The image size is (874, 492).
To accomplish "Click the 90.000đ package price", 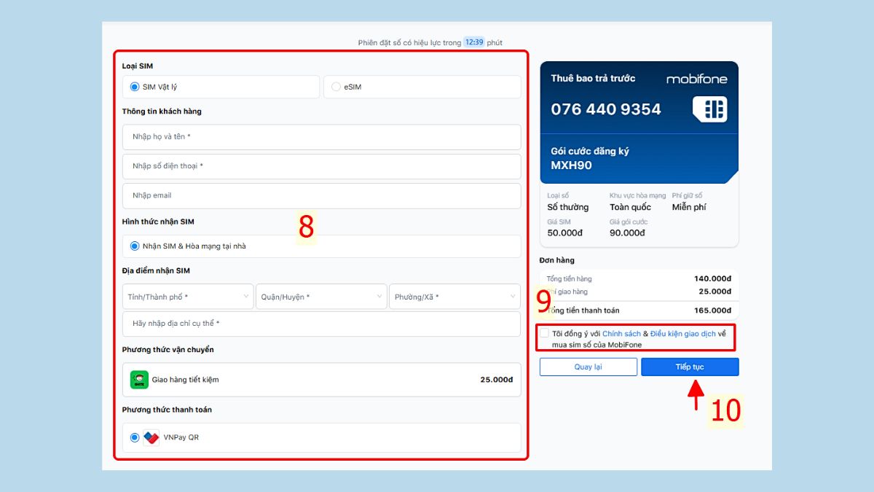I will [628, 233].
